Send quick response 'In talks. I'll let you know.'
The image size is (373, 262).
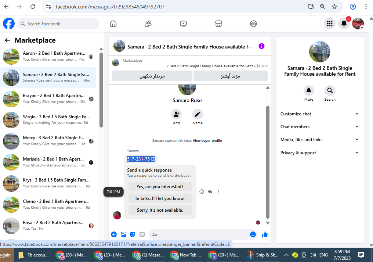[x=160, y=198]
